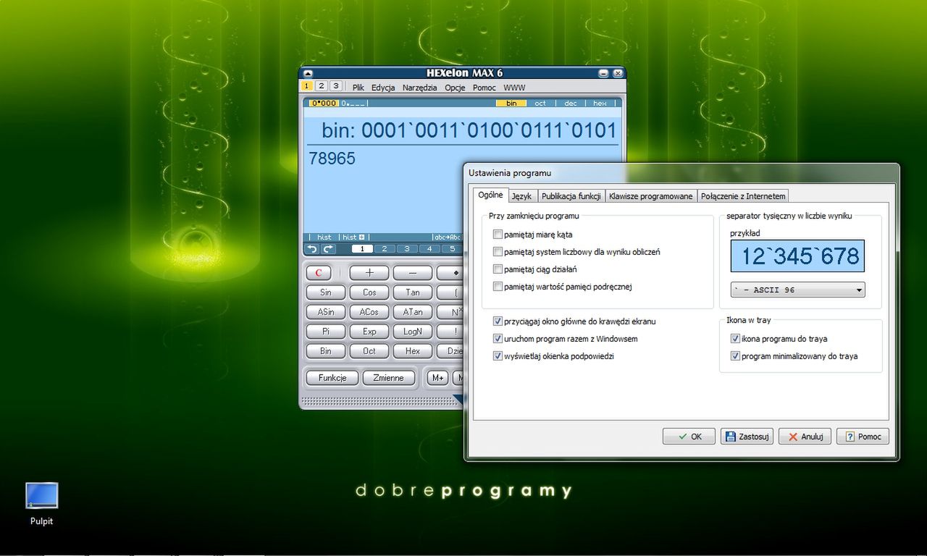Screen dimensions: 927x556
Task: Switch to calculator layout 3
Action: (335, 86)
